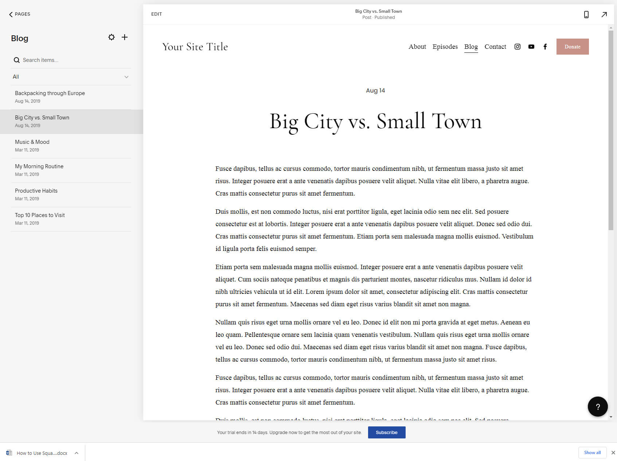Click the Facebook social icon

click(545, 47)
